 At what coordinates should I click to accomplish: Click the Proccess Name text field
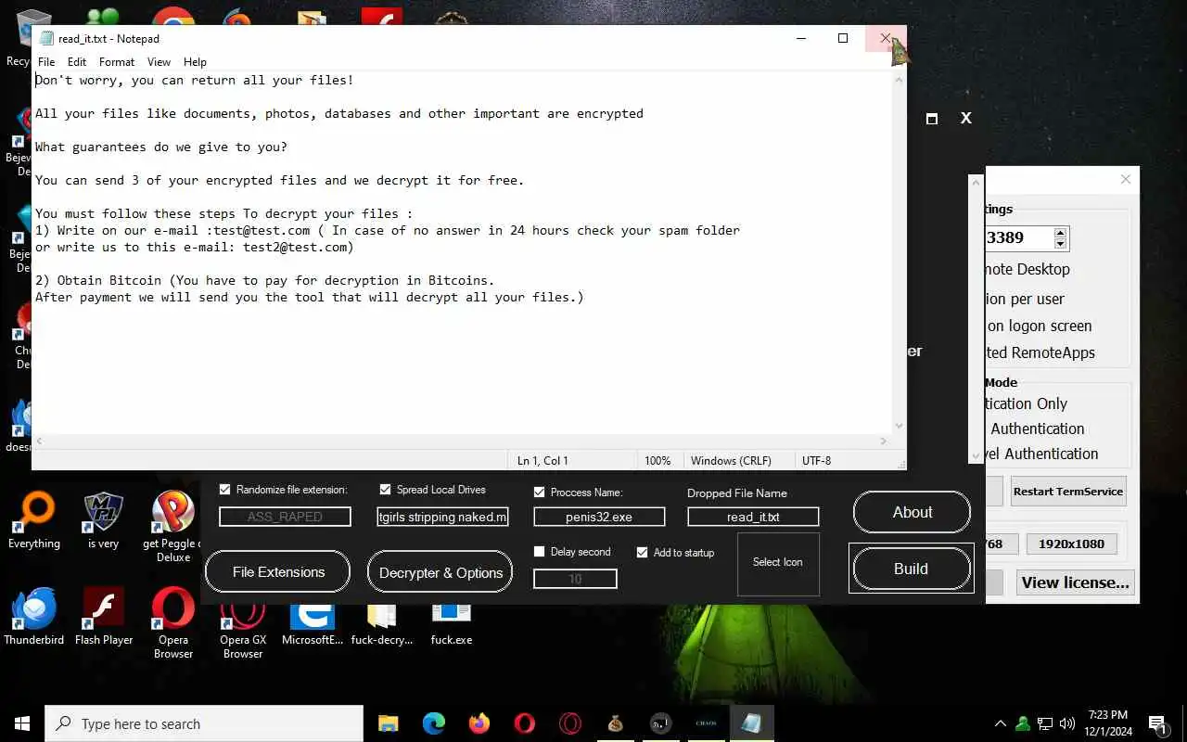[599, 517]
